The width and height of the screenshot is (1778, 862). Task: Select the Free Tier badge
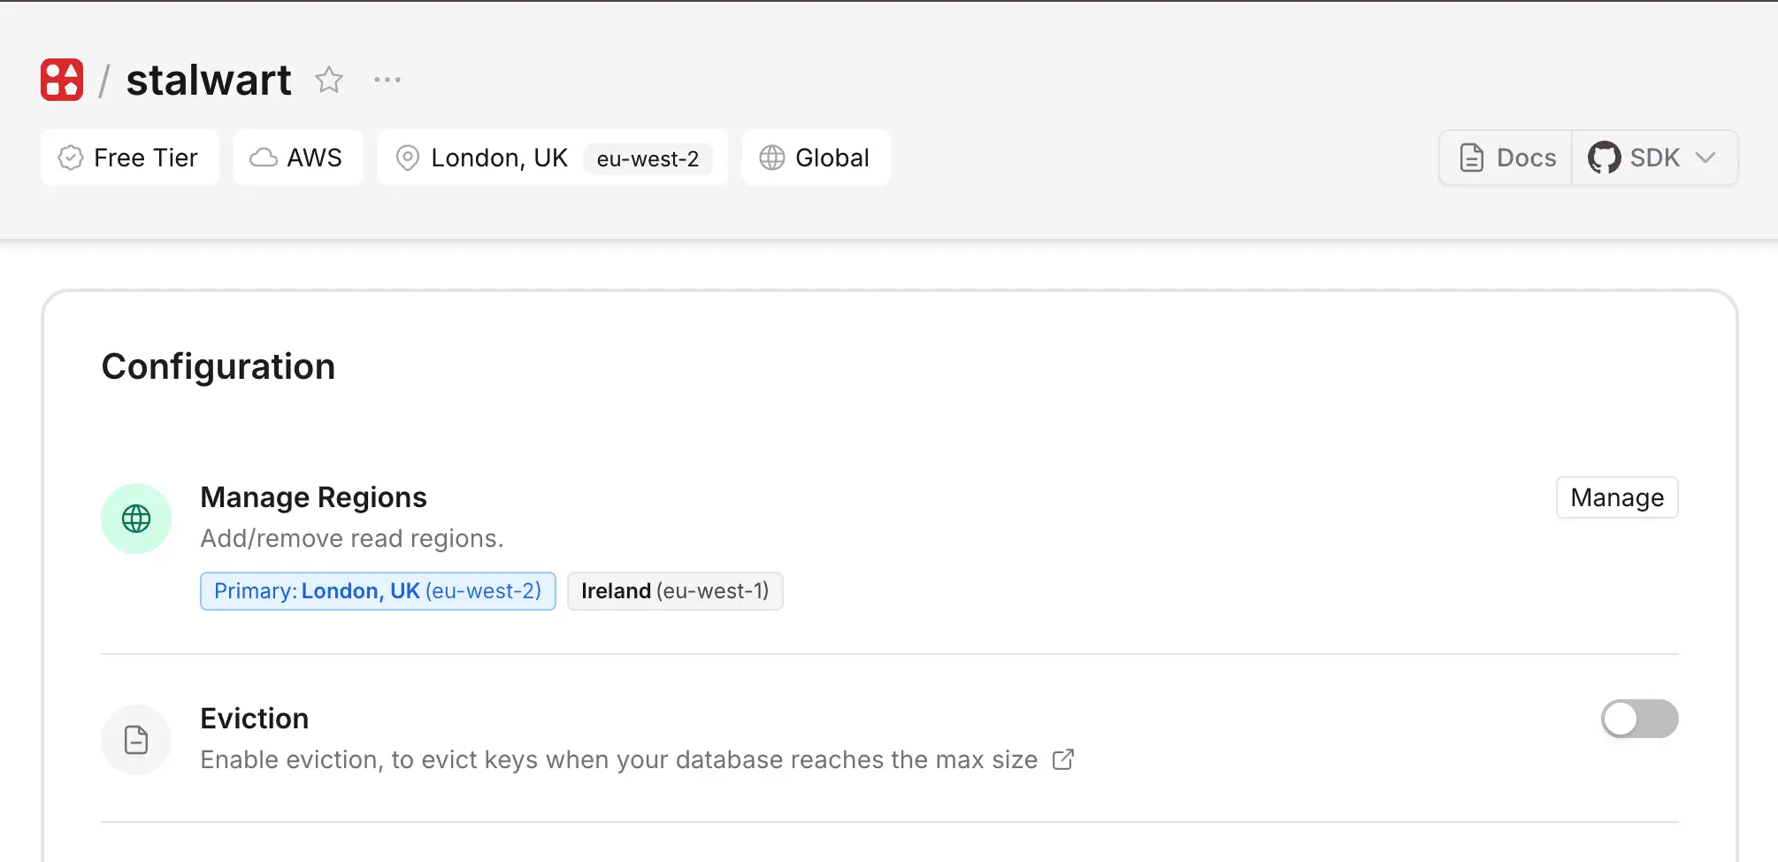(x=129, y=158)
